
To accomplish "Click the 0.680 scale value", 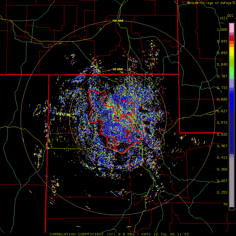I will click(x=222, y=99).
